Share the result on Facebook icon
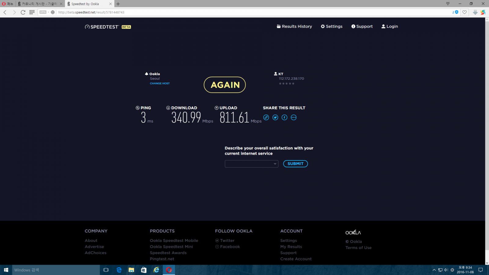 click(x=285, y=118)
